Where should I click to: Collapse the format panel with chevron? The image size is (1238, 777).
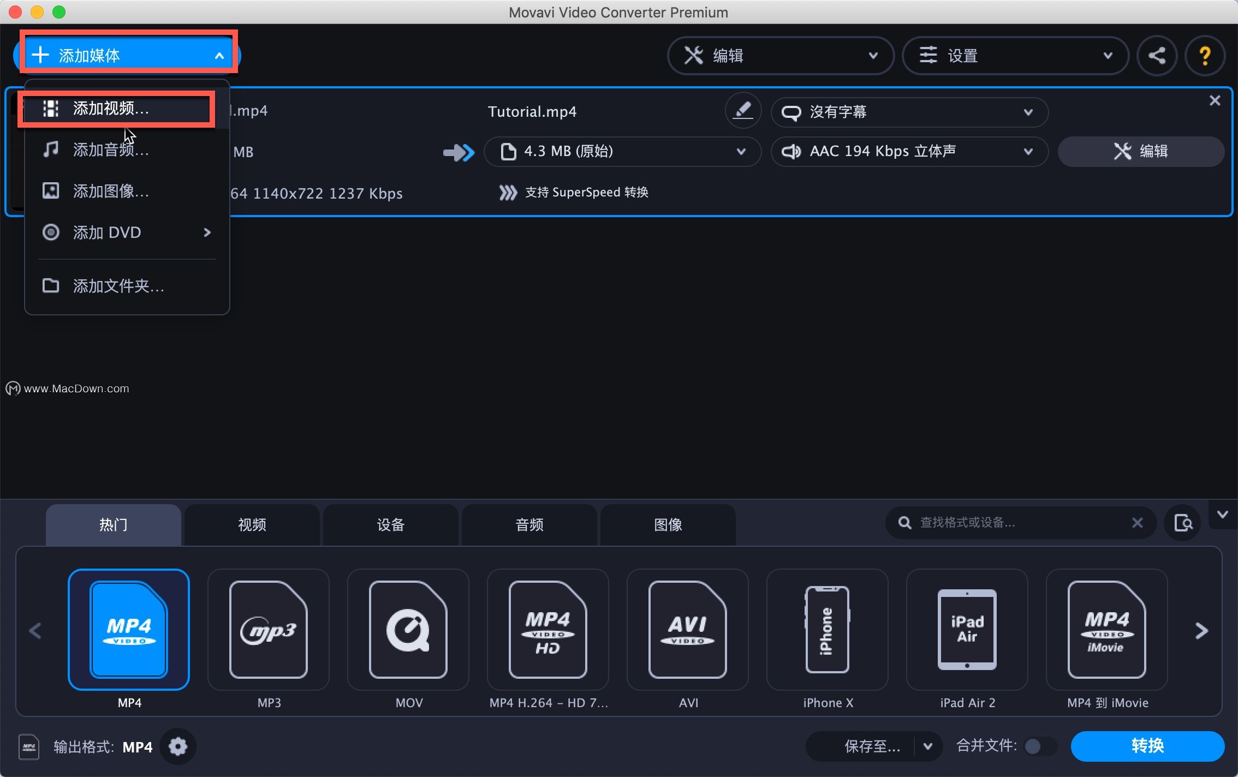tap(1223, 515)
